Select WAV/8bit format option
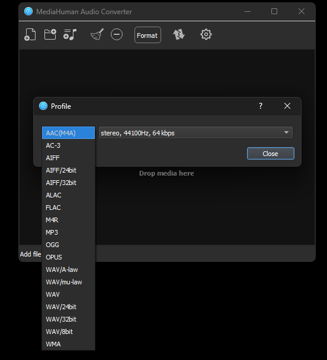 click(x=68, y=332)
